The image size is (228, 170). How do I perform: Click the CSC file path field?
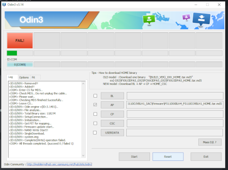pos(175,123)
